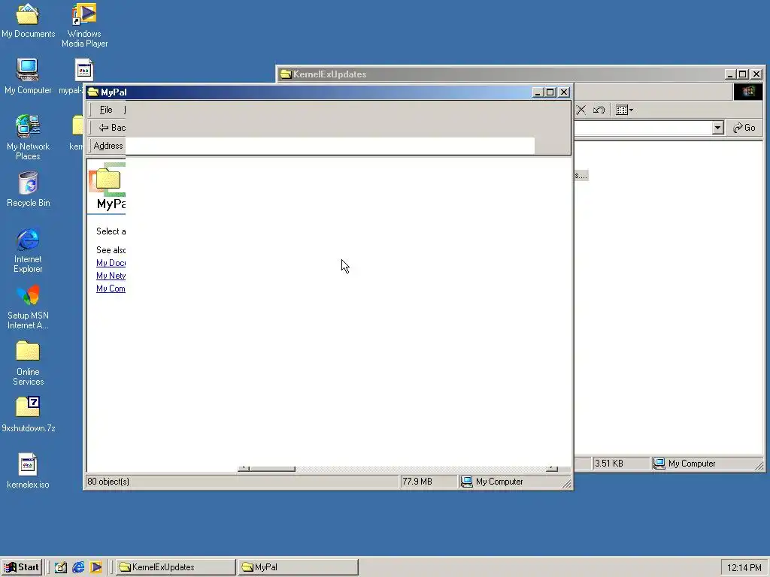The image size is (770, 577).
Task: Maximize the KernelExUpdates window
Action: click(x=742, y=74)
